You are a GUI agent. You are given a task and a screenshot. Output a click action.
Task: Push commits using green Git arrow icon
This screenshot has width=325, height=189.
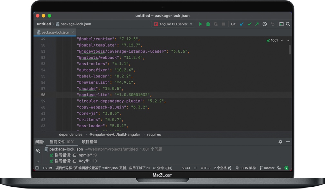[257, 24]
